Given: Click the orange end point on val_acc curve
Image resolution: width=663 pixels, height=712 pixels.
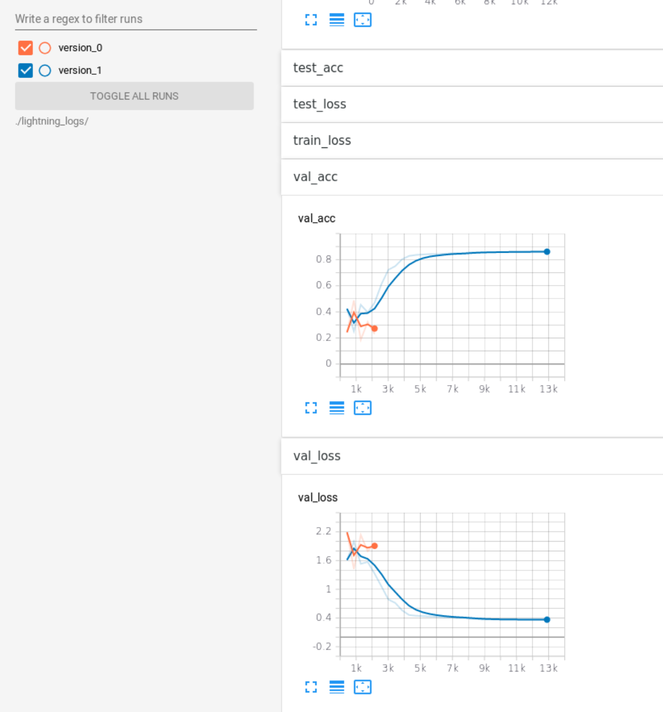Looking at the screenshot, I should coord(375,329).
